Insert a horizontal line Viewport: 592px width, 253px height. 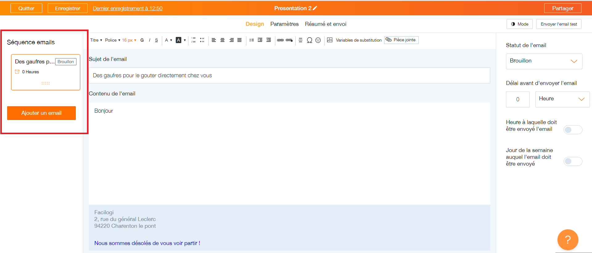point(301,40)
